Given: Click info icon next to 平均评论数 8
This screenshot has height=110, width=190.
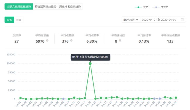Looking at the screenshot, I should click(120, 41).
